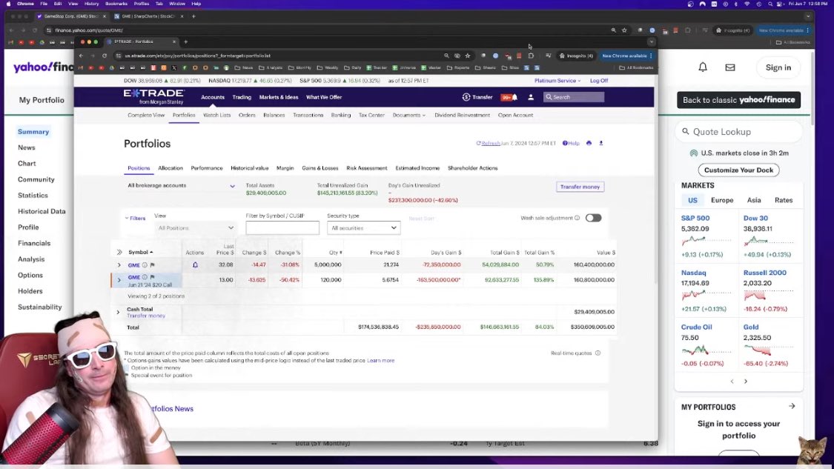Toggle Wash sale adjustment switch

coord(593,218)
